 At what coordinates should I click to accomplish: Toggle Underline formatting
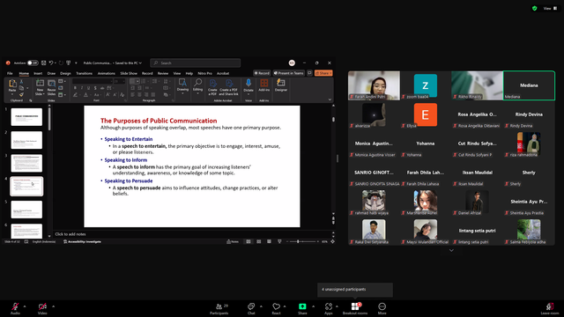click(x=88, y=88)
